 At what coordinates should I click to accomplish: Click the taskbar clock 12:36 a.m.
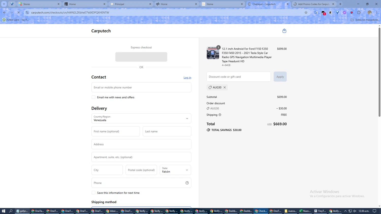click(364, 211)
